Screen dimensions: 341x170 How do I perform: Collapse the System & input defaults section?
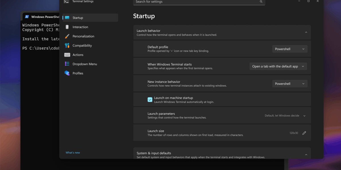(306, 155)
